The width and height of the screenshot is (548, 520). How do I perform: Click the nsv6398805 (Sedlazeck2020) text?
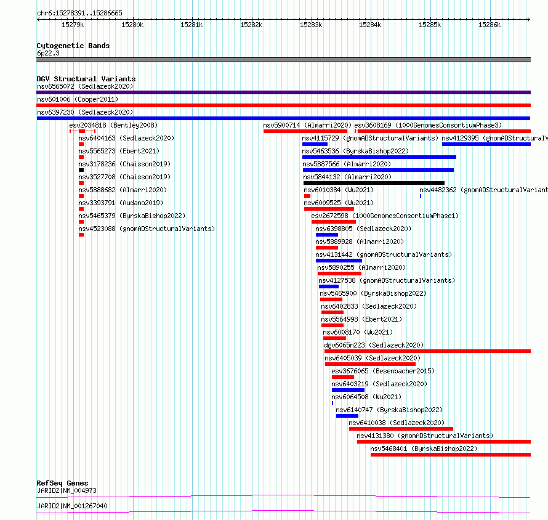coord(363,229)
